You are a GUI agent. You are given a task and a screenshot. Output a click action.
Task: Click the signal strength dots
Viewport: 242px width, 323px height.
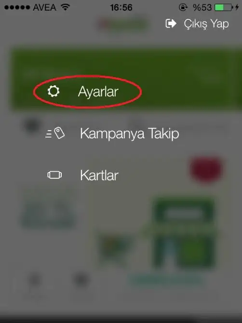[17, 8]
